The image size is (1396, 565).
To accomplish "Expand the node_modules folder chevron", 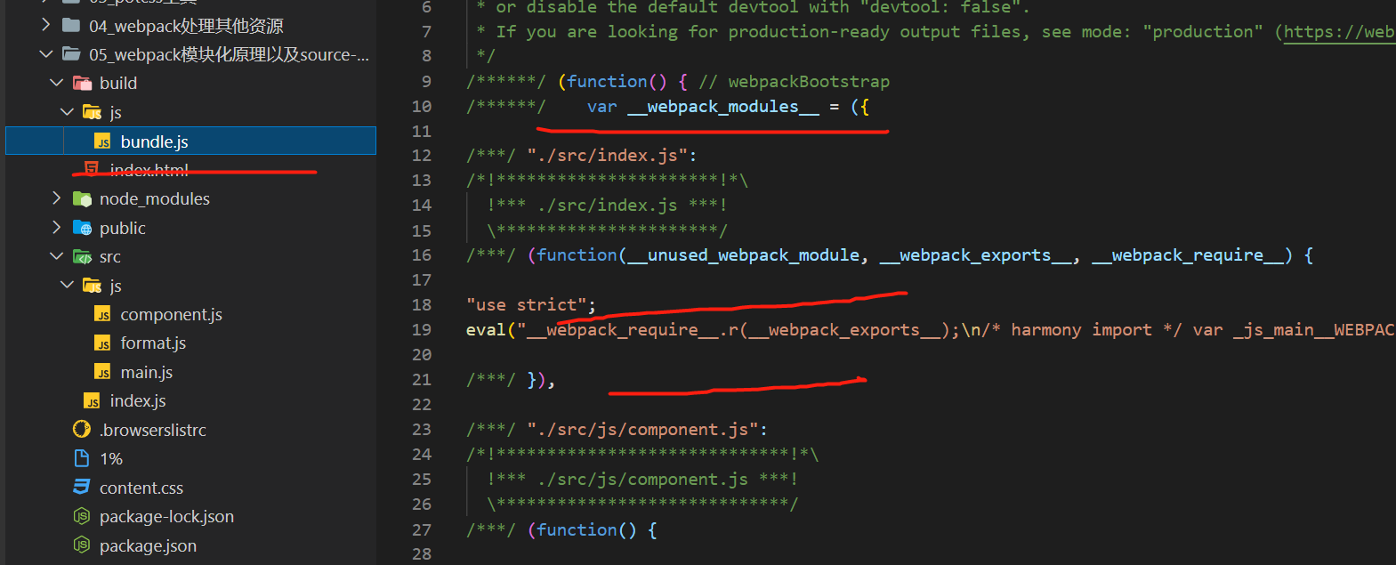I will tap(57, 198).
